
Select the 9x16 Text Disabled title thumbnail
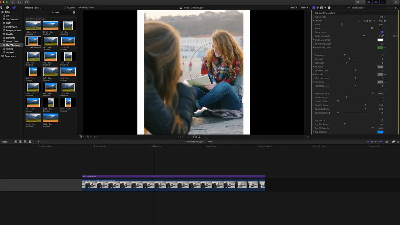click(x=51, y=102)
